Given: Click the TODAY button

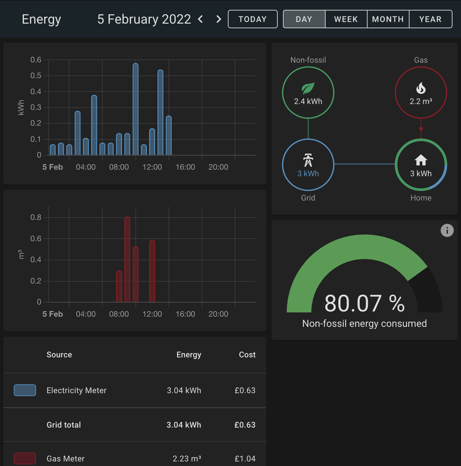Looking at the screenshot, I should tap(253, 19).
